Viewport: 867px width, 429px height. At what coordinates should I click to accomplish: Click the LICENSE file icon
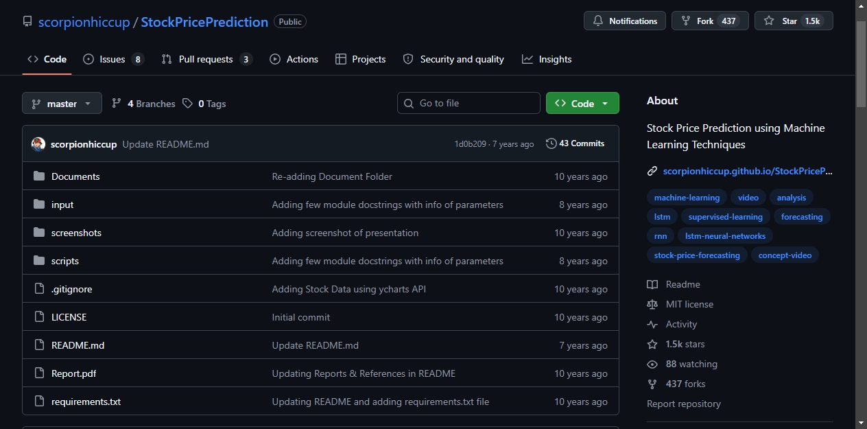(x=39, y=317)
